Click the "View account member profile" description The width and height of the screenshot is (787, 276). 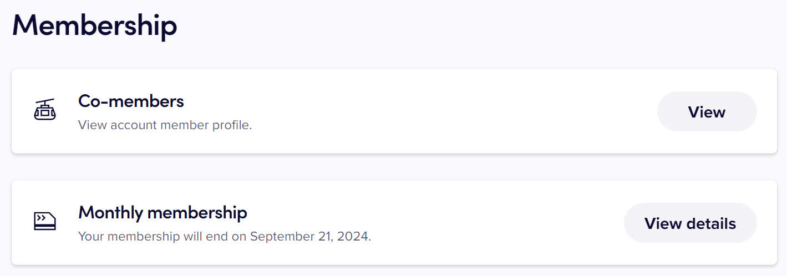pyautogui.click(x=165, y=125)
